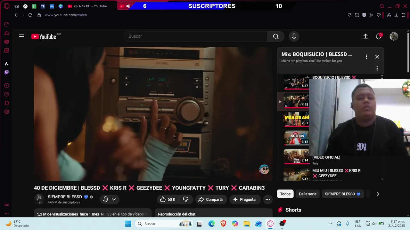Open Microsoft Edge from the taskbar
The width and height of the screenshot is (410, 230).
(212, 224)
